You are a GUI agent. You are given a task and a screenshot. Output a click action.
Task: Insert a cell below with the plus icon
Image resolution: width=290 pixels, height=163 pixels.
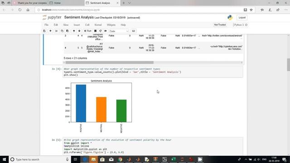coord(50,31)
